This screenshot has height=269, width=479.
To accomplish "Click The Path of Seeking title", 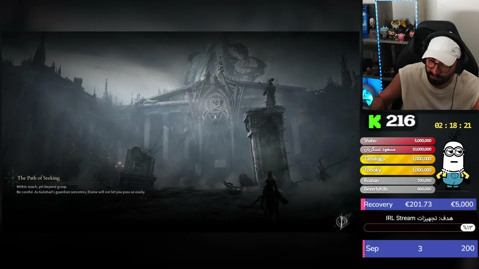I will click(39, 178).
